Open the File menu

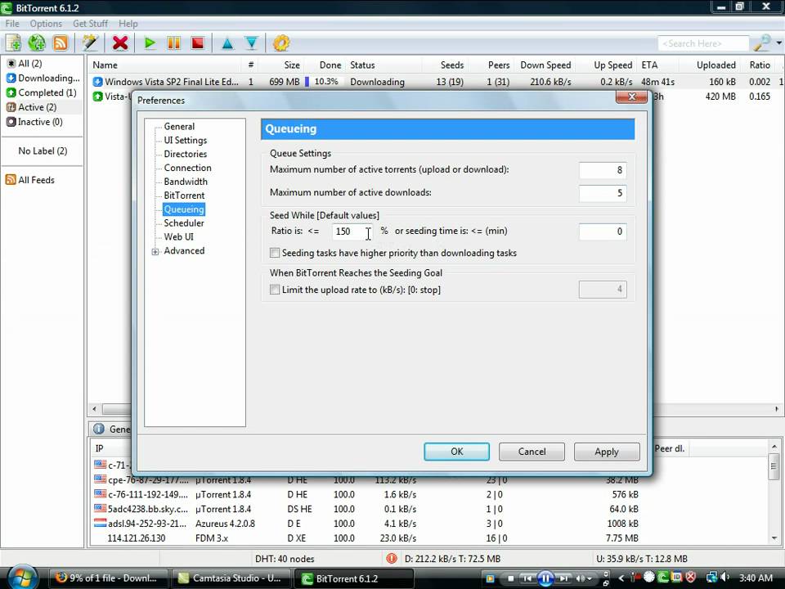(x=12, y=24)
